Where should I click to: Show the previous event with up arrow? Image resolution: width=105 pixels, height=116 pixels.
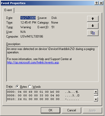(93, 19)
